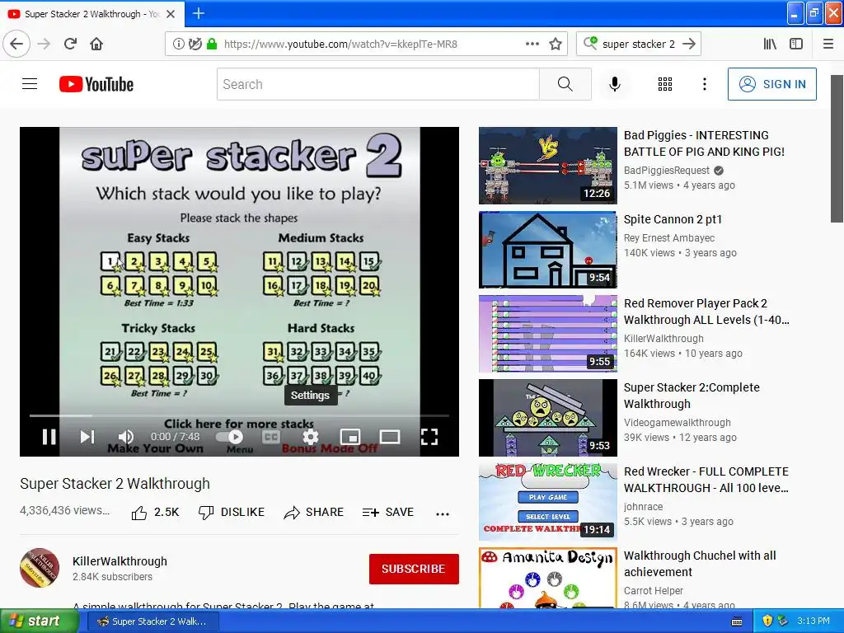Select Super Stacker 2 Walkthrough tab
844x633 pixels.
pyautogui.click(x=92, y=14)
